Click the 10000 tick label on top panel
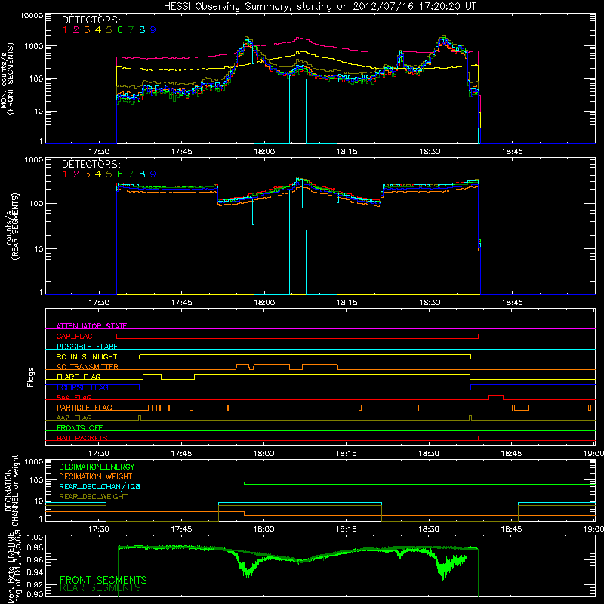The width and height of the screenshot is (604, 604). click(31, 15)
